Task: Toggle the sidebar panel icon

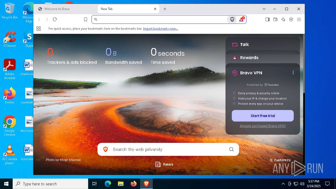Action: tap(267, 19)
